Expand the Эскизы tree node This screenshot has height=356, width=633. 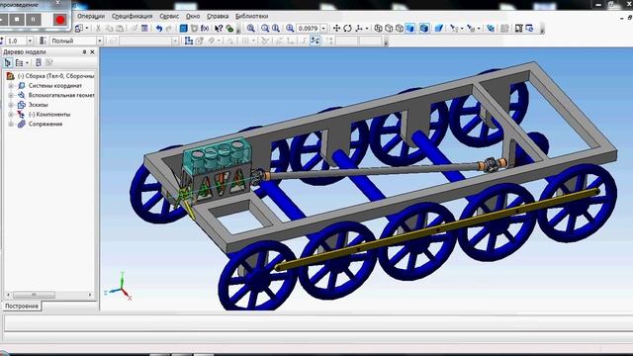[x=11, y=105]
